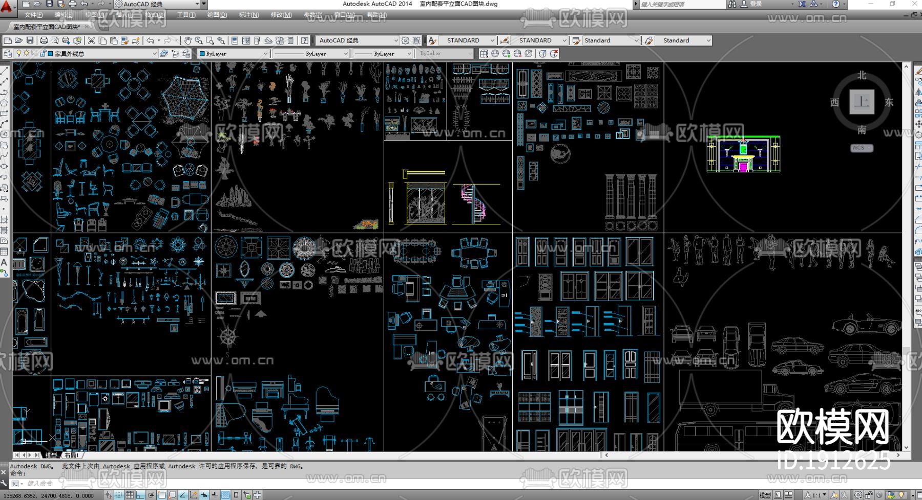
Task: Click the Copy icon in the standard toolbar
Action: [102, 40]
